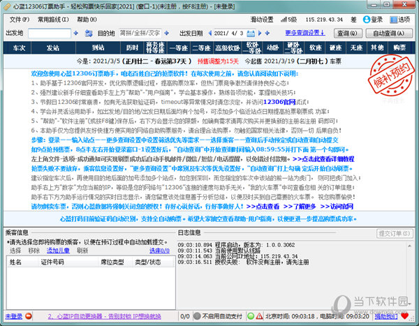Sort by the 到站 column header
The height and width of the screenshot is (326, 419).
click(x=98, y=48)
